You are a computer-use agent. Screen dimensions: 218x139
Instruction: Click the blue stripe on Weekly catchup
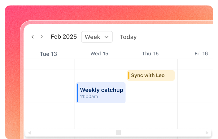tap(78, 92)
